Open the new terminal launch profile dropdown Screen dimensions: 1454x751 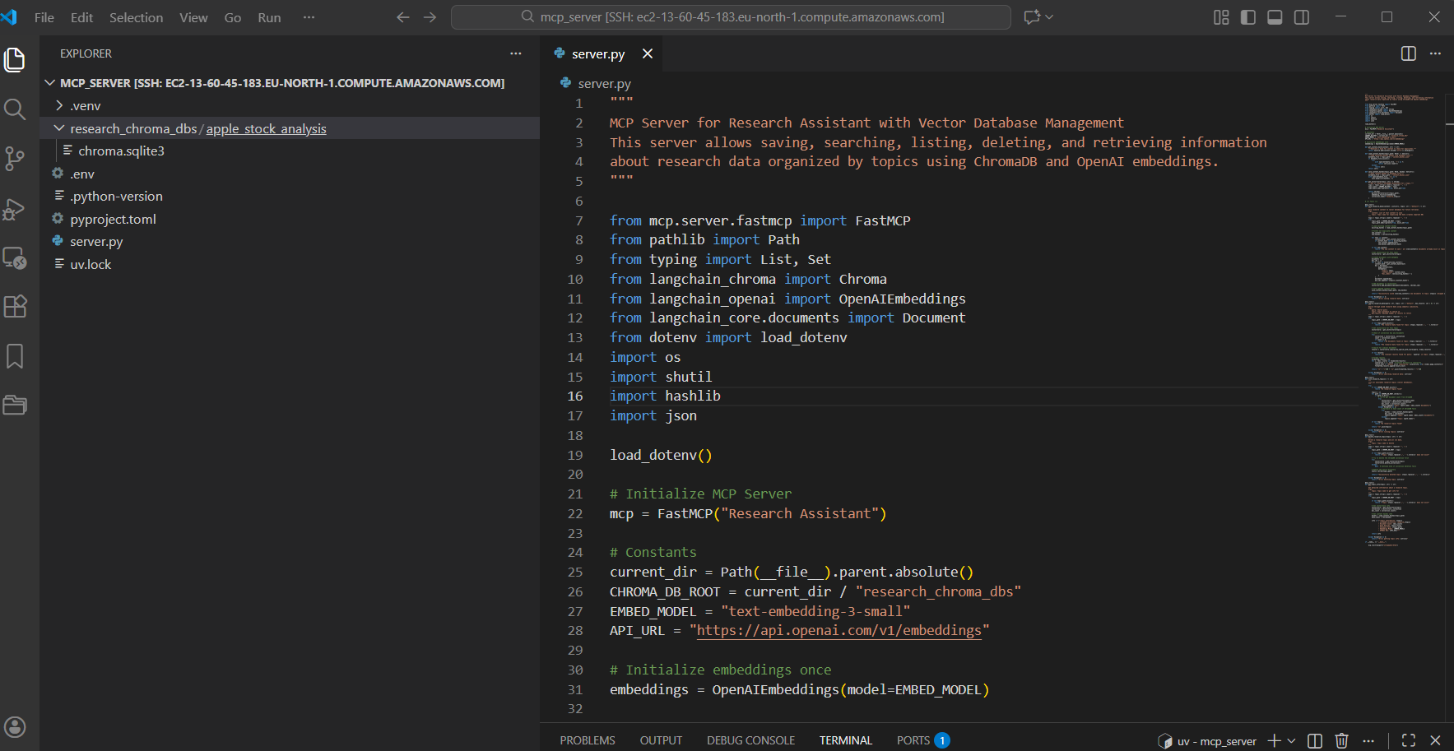[1291, 740]
